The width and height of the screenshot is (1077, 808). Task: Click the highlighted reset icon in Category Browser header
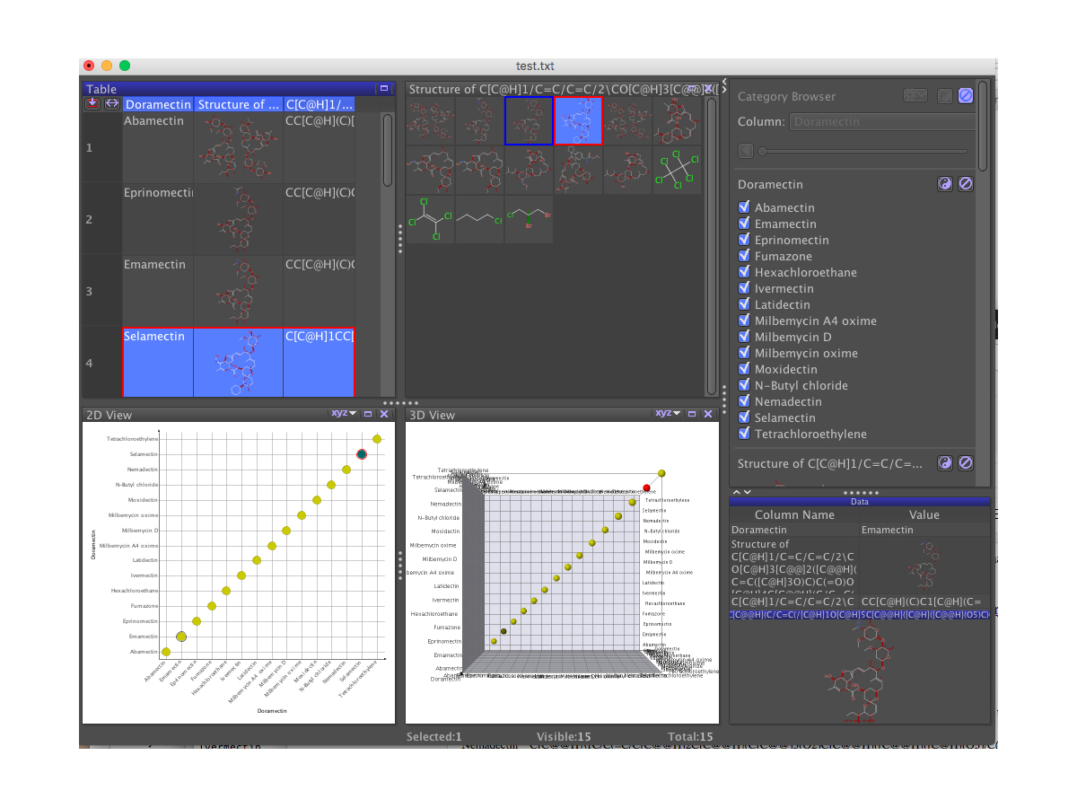[966, 96]
